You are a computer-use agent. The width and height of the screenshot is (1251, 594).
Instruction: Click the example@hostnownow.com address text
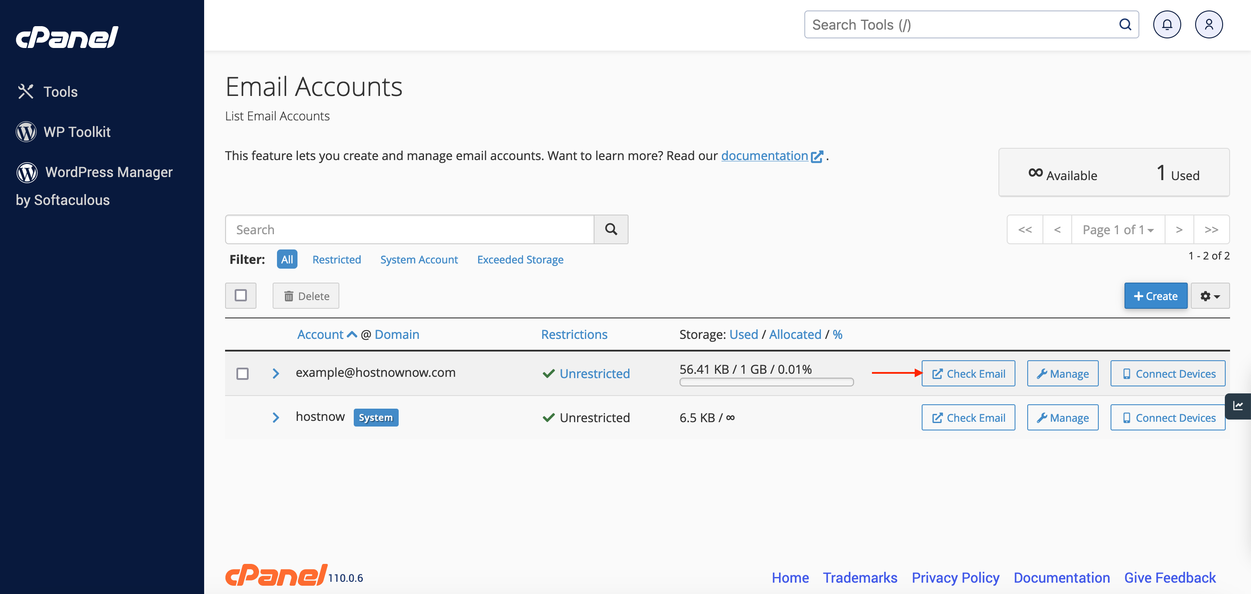point(376,372)
